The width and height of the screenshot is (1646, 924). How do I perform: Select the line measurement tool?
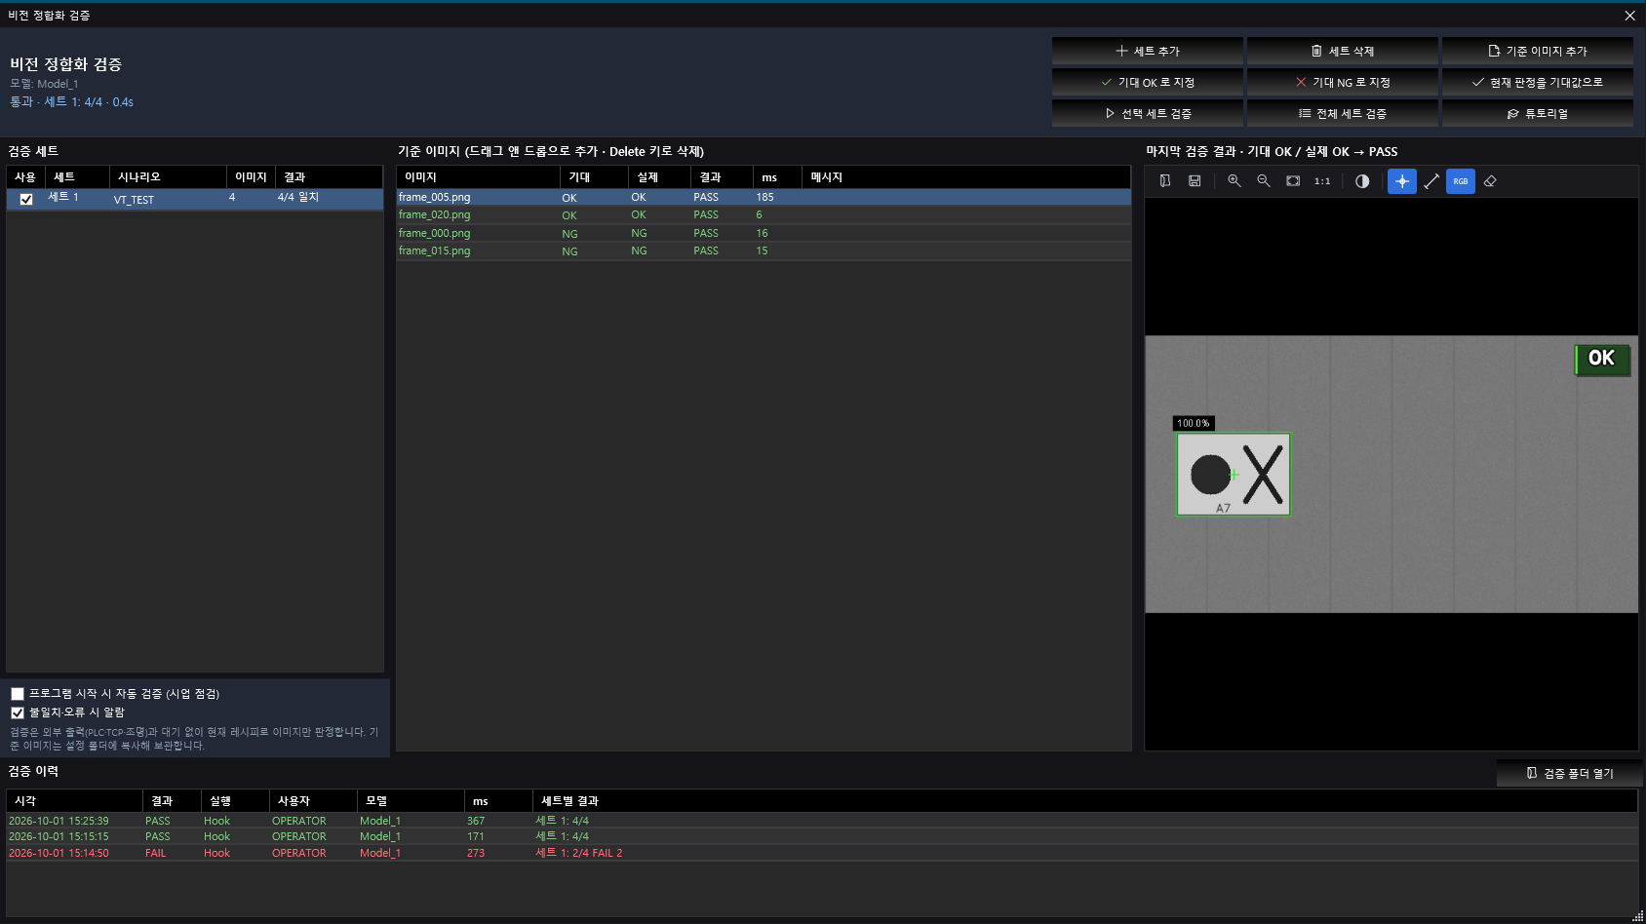[1431, 181]
